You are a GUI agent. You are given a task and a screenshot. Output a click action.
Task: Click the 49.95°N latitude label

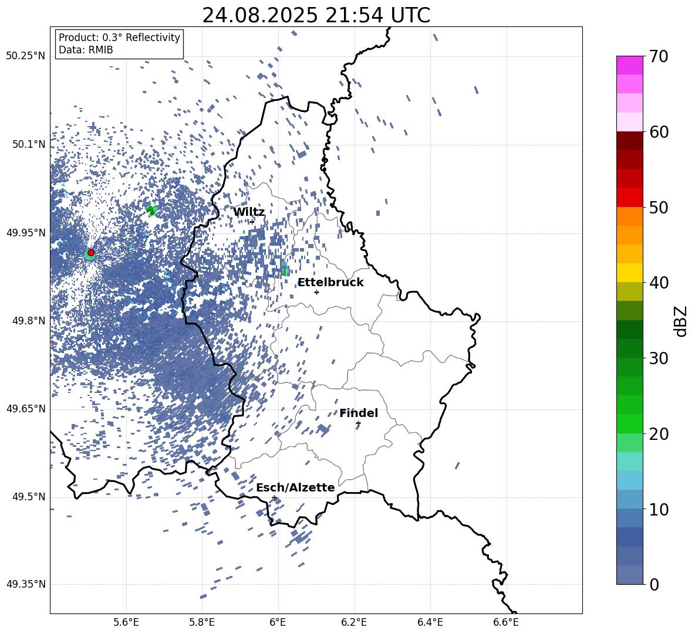(26, 233)
